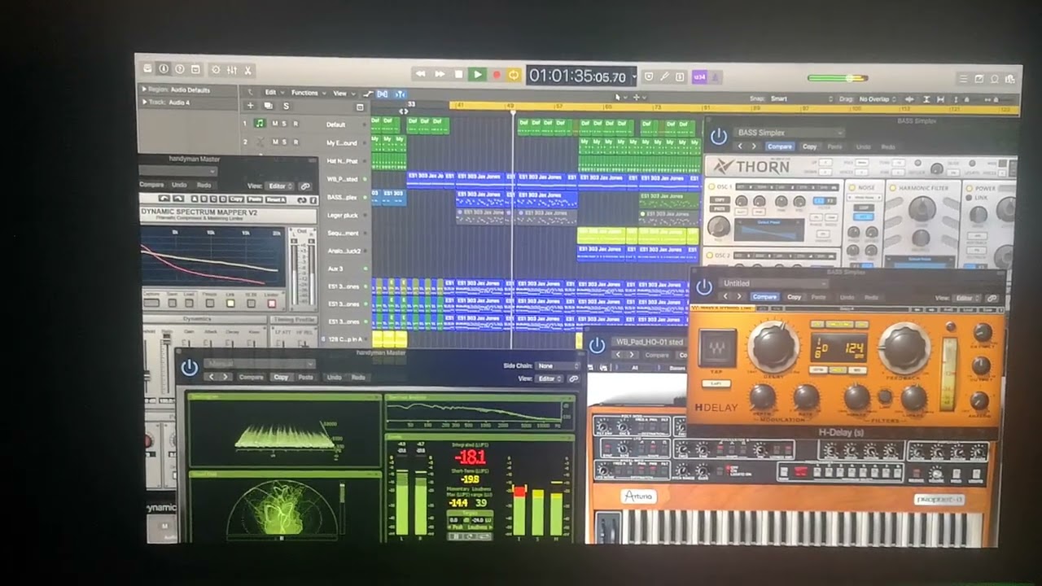Click Compare in the H-Delay plugin header
This screenshot has height=586, width=1042.
pyautogui.click(x=764, y=297)
